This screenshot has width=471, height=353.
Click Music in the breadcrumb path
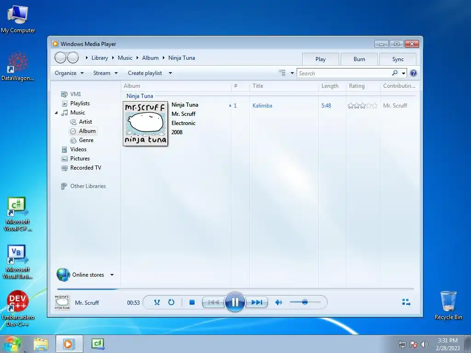(125, 57)
